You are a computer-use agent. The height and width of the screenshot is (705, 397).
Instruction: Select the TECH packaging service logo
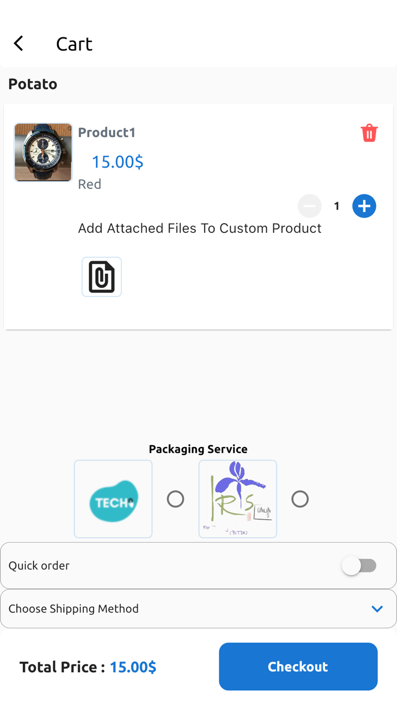(113, 499)
